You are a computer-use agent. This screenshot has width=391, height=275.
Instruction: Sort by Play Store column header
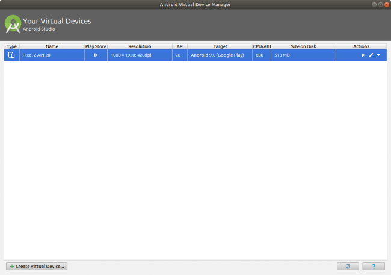coord(96,46)
